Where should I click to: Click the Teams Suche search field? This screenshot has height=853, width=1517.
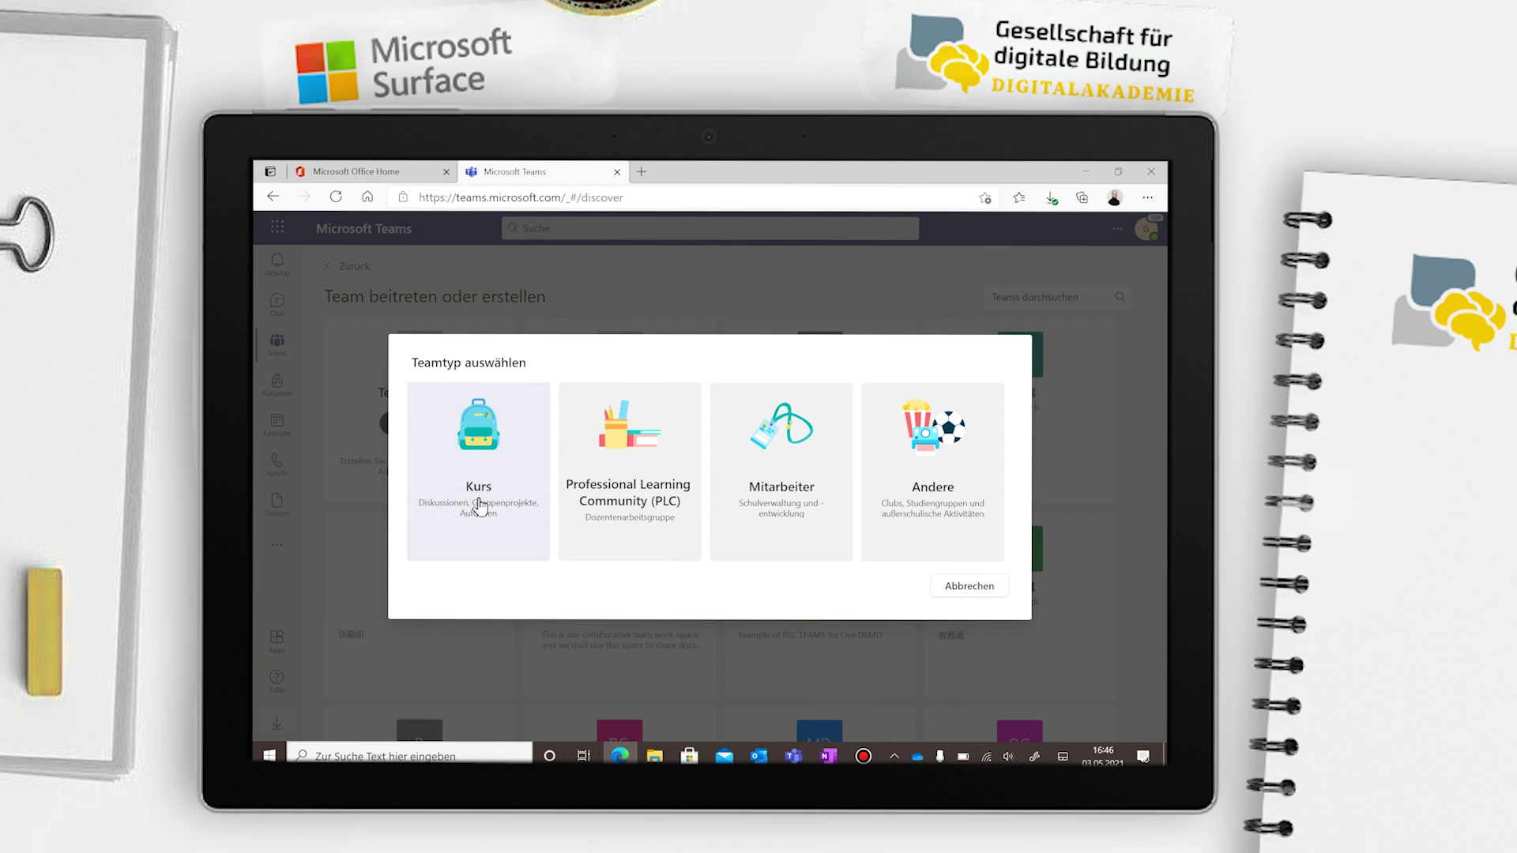coord(710,228)
